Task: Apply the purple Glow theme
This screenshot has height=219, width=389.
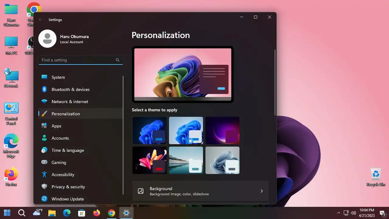Action: (x=222, y=130)
